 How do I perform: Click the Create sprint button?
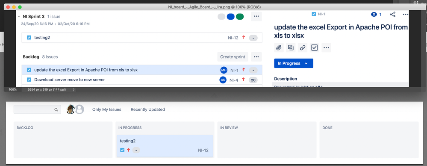tap(233, 57)
